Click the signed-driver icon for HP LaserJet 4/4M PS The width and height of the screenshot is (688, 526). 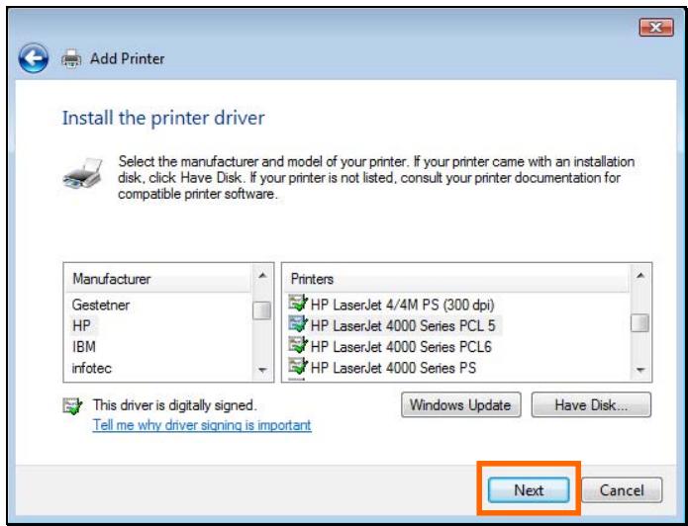click(298, 304)
